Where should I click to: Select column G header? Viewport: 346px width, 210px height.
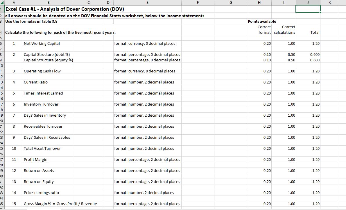pyautogui.click(x=231, y=3)
